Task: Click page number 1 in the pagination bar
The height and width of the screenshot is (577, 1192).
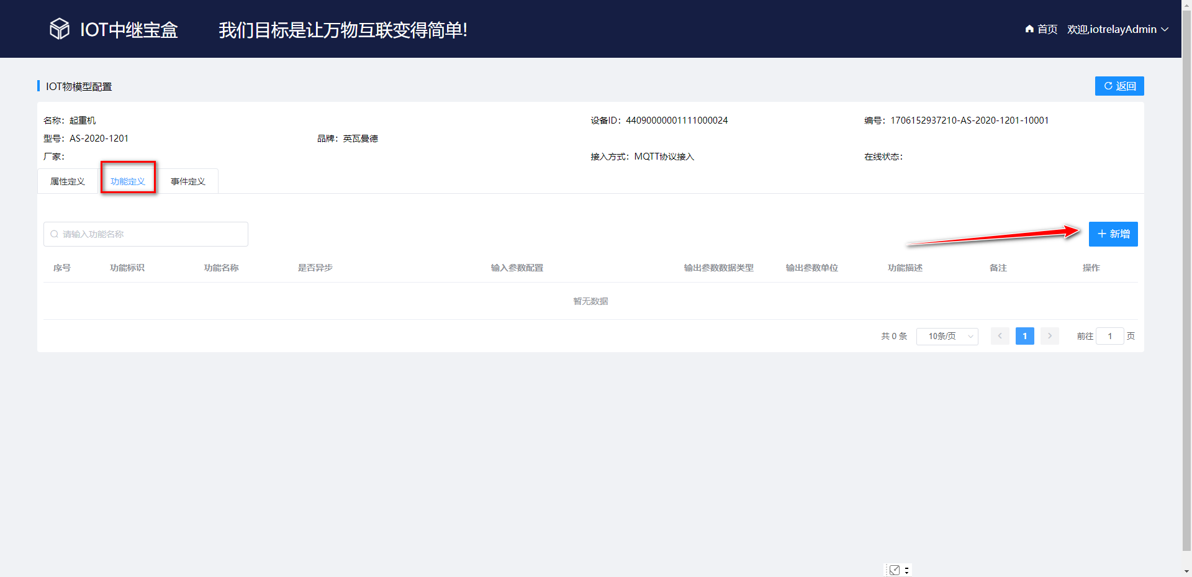Action: pyautogui.click(x=1024, y=336)
